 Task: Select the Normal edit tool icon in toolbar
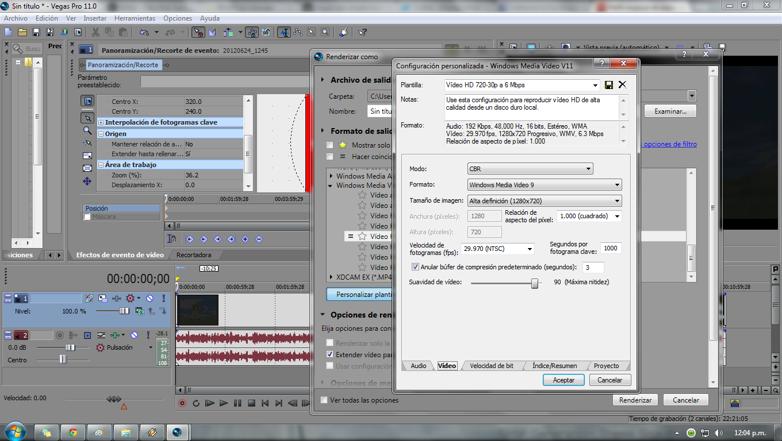click(284, 32)
